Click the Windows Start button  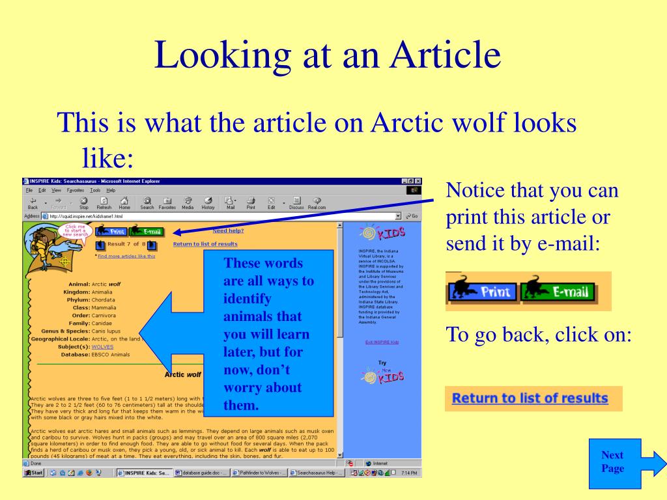[x=34, y=473]
